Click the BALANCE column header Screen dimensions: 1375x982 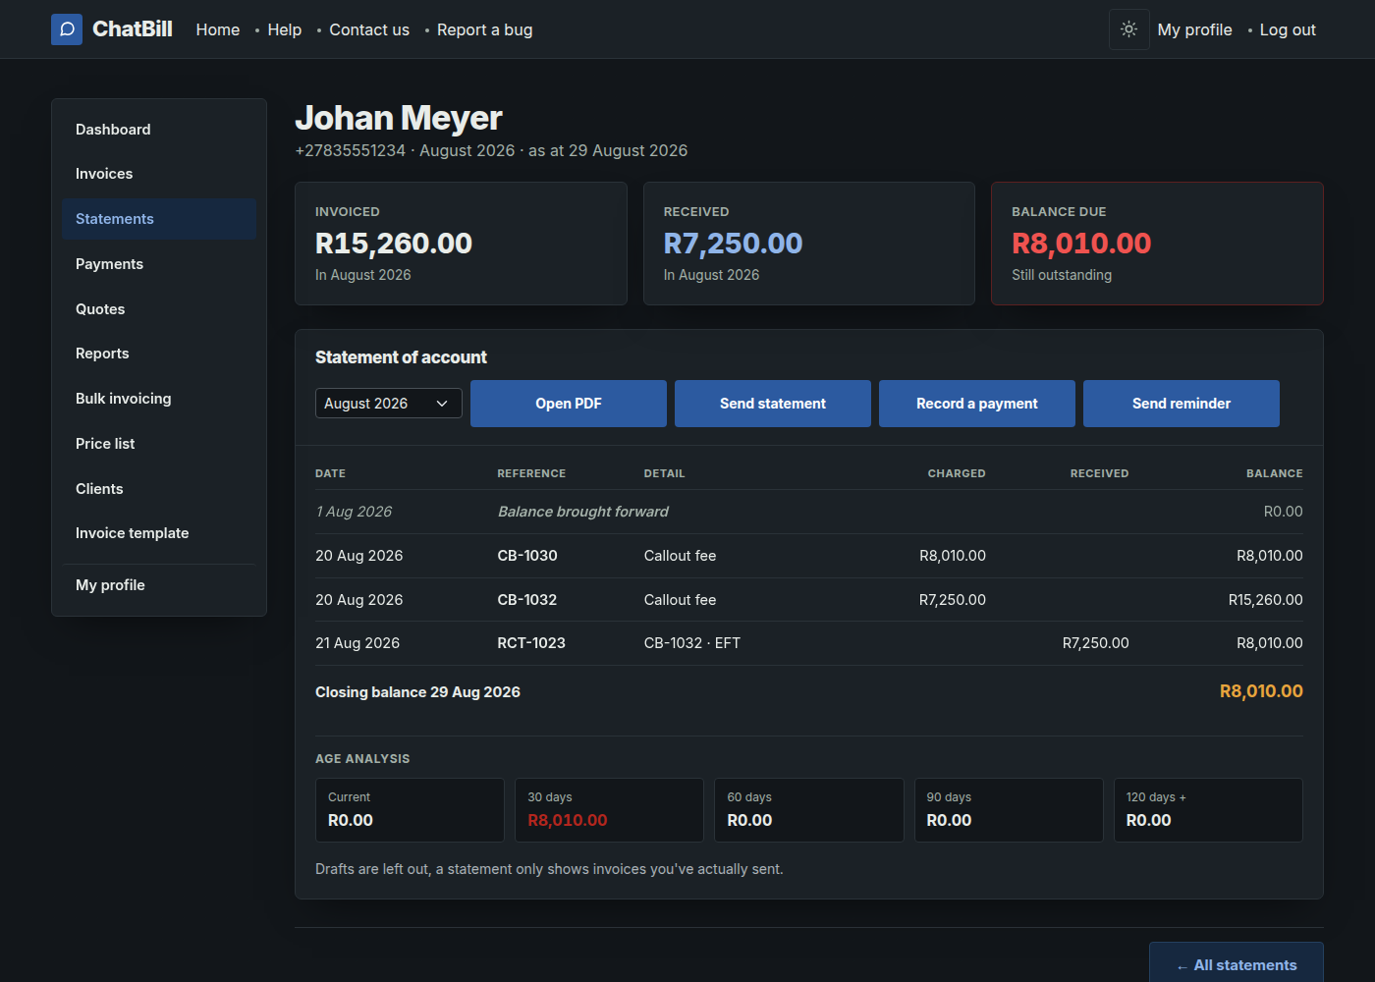tap(1275, 473)
